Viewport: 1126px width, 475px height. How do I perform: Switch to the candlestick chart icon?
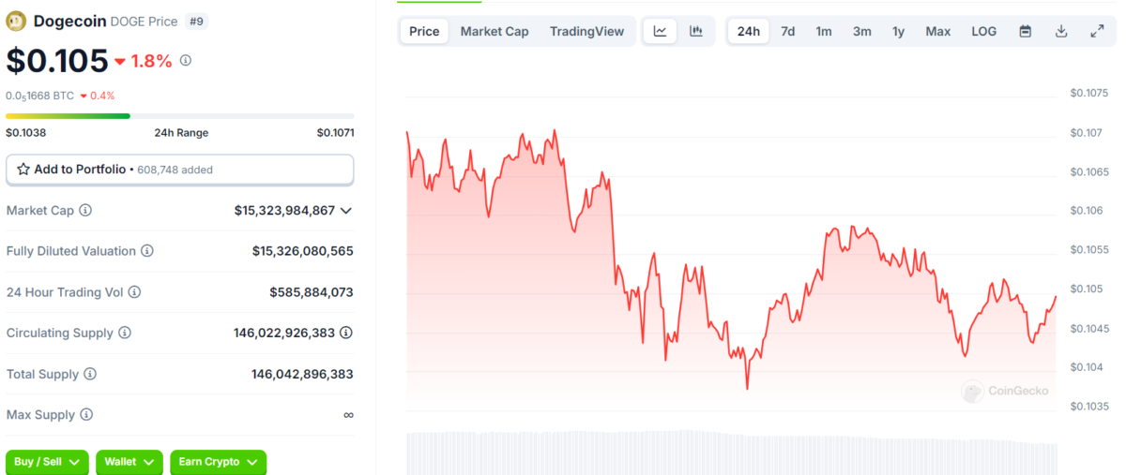click(696, 31)
